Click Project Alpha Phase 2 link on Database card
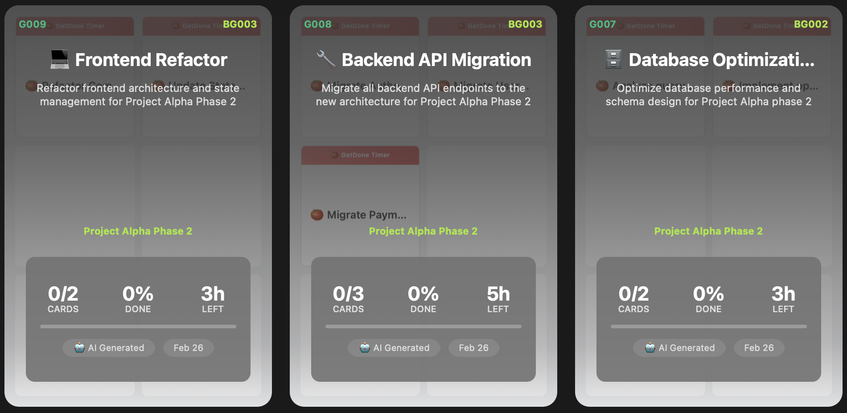Screen dimensions: 847x413 (x=708, y=231)
